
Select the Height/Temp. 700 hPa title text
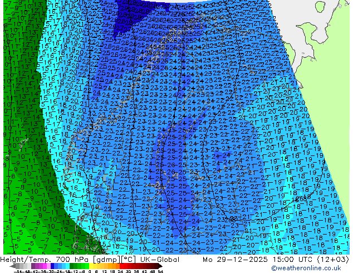43,260
